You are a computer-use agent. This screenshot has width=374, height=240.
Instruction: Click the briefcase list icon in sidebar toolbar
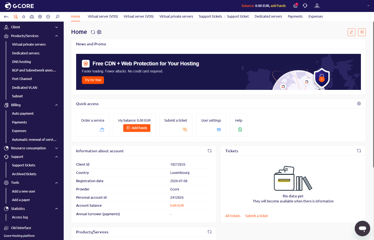tap(32, 17)
